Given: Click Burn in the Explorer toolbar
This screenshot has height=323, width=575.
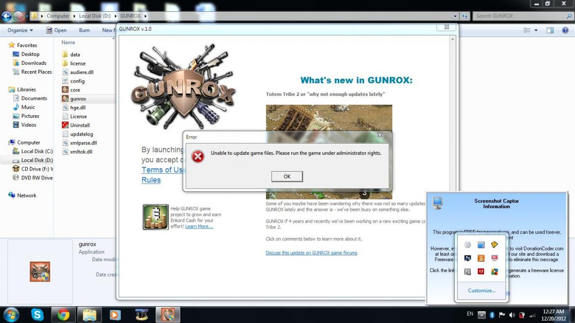Looking at the screenshot, I should click(84, 30).
